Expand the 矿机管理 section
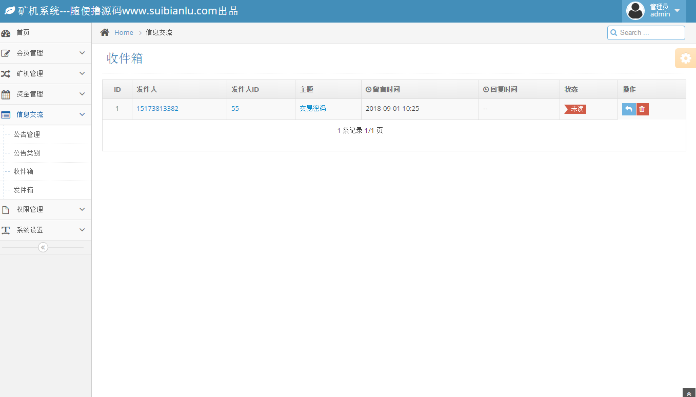 tap(82, 73)
